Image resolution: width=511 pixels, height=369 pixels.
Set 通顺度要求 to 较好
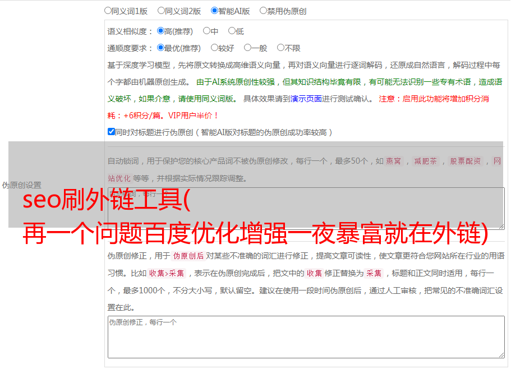(214, 48)
